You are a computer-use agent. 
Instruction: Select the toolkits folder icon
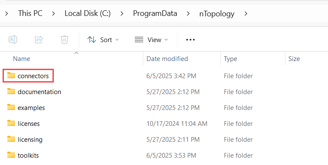pos(11,155)
